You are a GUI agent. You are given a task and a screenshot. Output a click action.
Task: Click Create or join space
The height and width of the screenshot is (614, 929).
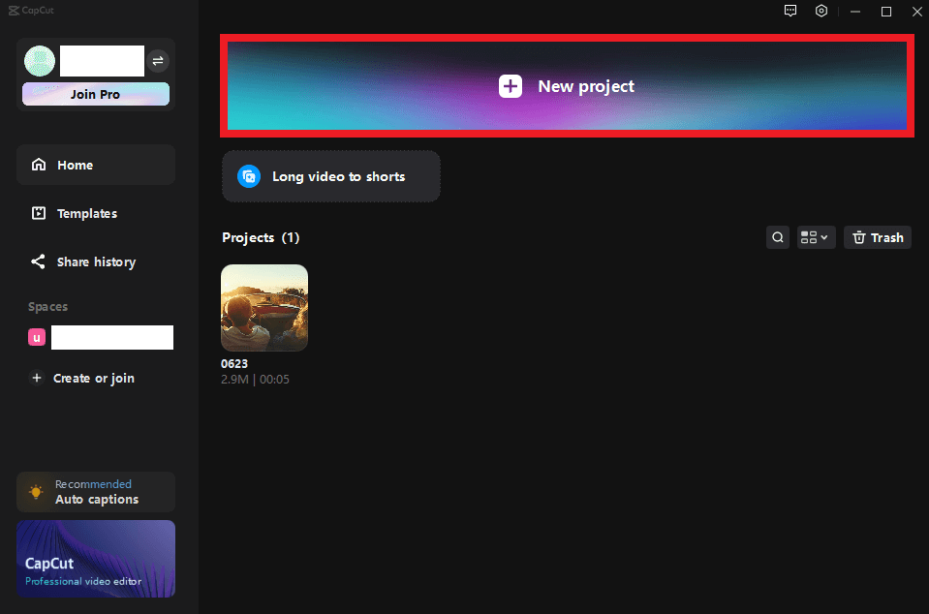coord(82,378)
